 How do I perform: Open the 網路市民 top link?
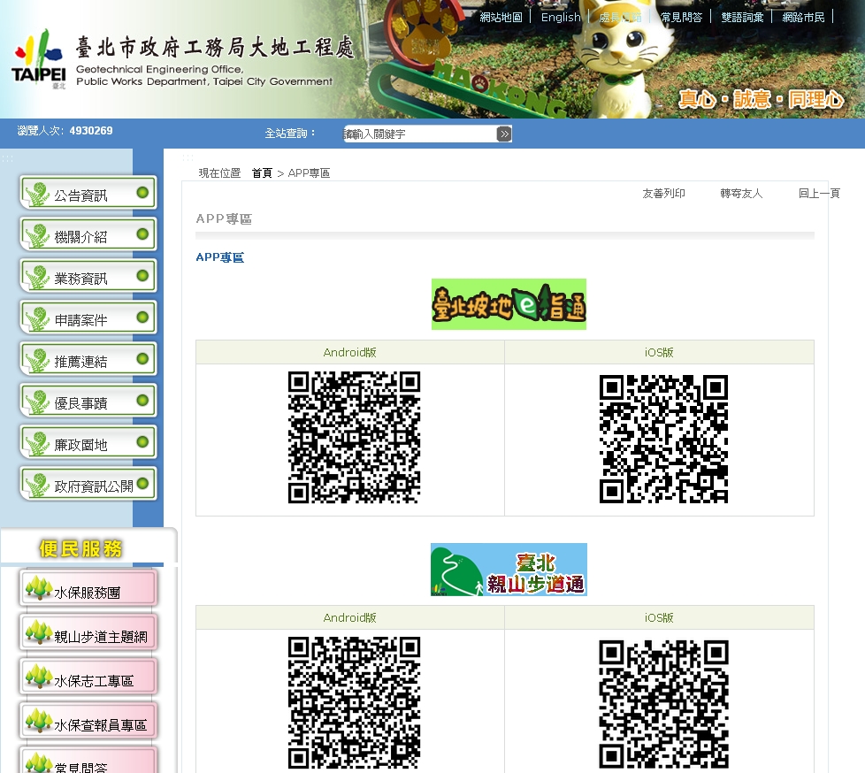(803, 17)
